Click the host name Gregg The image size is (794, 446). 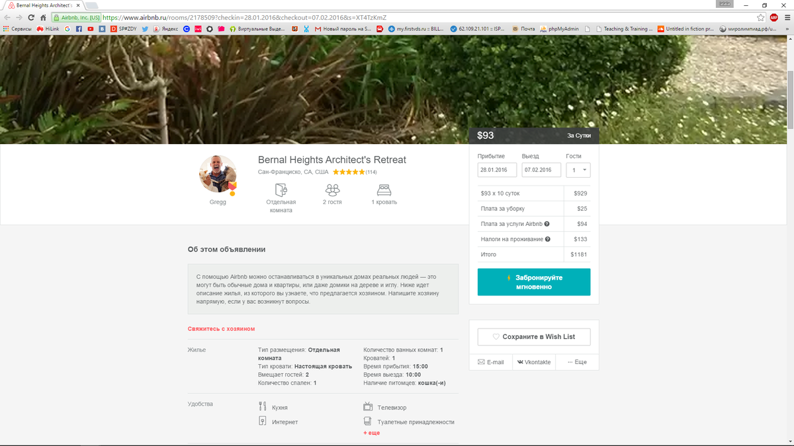(218, 202)
